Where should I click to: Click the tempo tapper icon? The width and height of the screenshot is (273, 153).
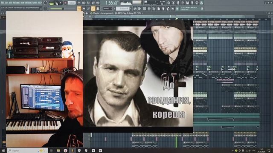point(168,8)
